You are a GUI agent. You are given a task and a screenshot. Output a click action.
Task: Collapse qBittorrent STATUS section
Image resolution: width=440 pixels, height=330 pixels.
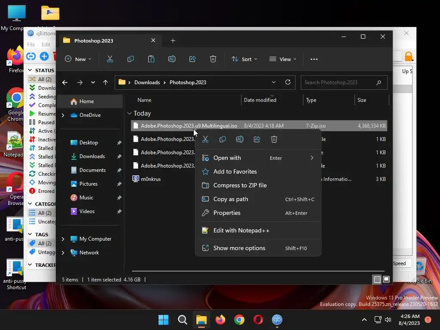coord(30,70)
